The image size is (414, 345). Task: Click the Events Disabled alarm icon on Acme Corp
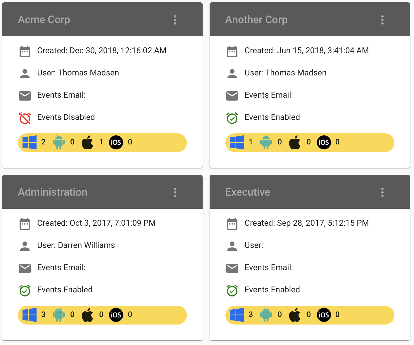25,118
